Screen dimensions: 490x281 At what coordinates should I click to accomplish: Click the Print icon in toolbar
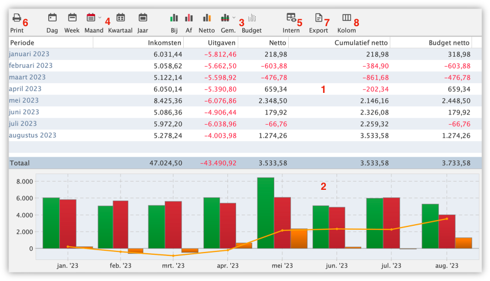tap(17, 18)
